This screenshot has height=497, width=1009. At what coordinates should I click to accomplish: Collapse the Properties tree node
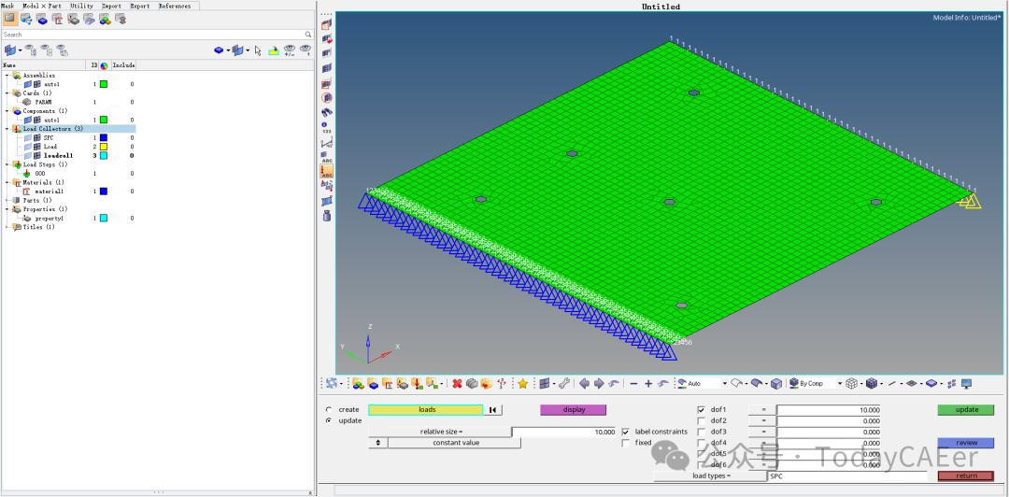[7, 209]
